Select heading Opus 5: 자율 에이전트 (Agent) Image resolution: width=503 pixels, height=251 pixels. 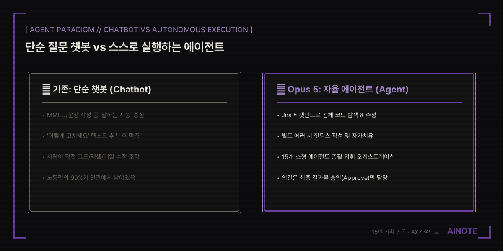[348, 89]
